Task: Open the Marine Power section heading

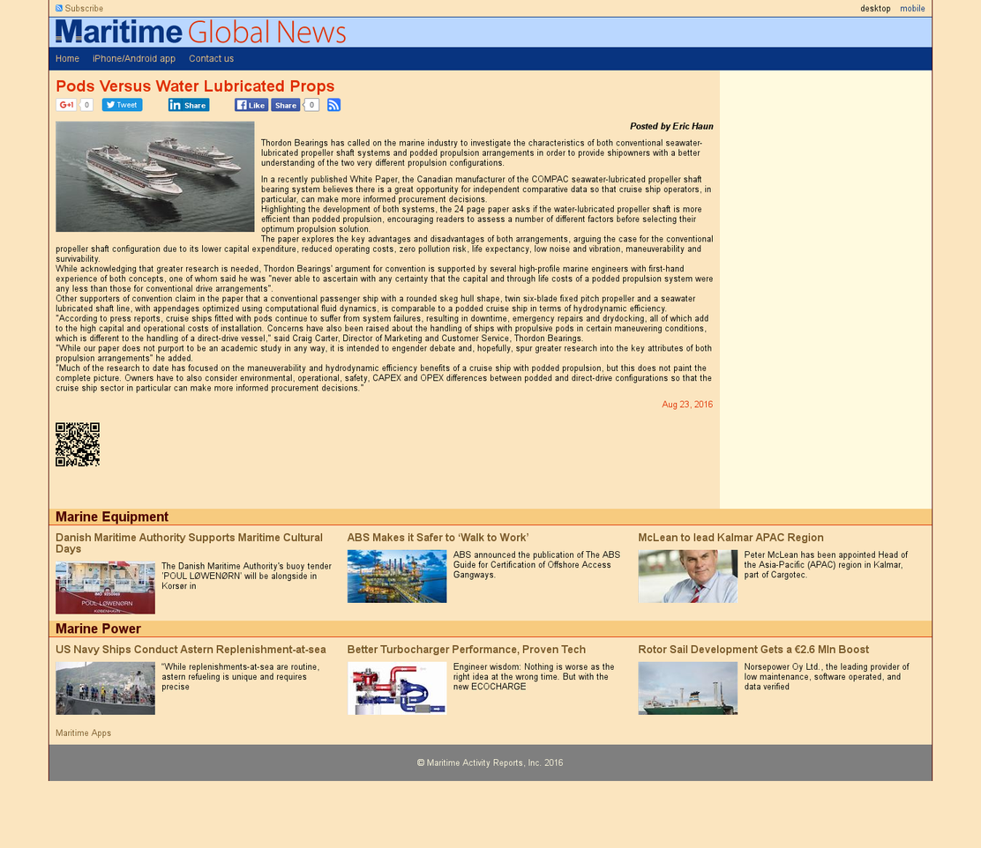Action: tap(98, 629)
